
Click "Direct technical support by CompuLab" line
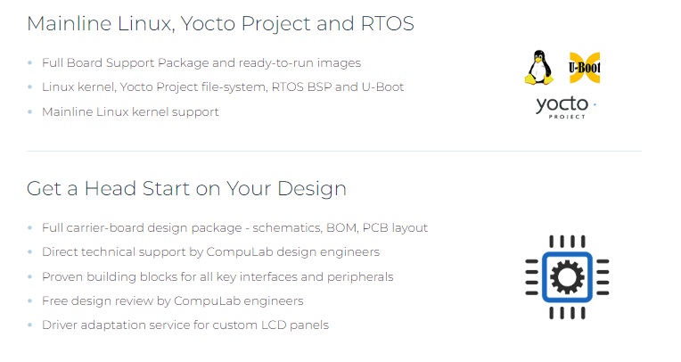[x=210, y=252]
